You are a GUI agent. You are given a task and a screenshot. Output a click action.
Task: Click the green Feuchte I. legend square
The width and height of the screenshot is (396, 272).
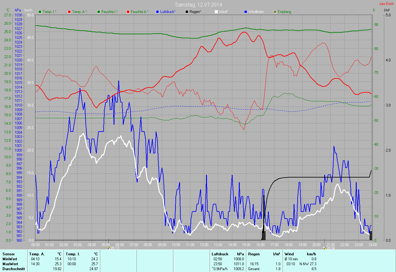point(99,12)
